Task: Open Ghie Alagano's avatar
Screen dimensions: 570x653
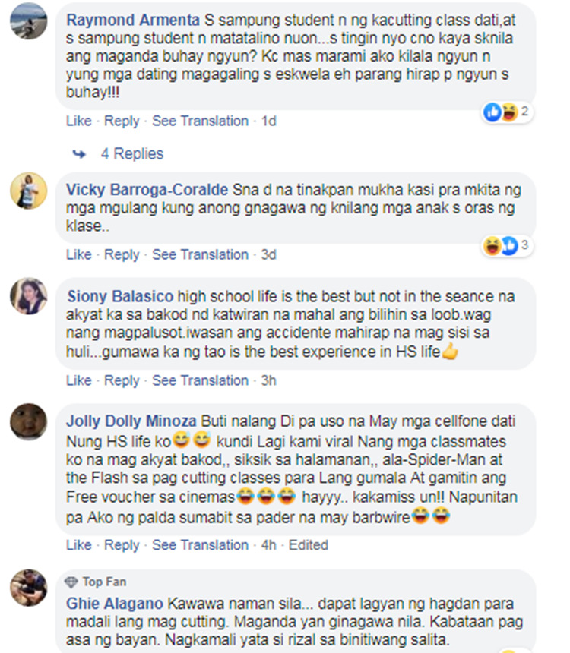Action: (x=28, y=588)
